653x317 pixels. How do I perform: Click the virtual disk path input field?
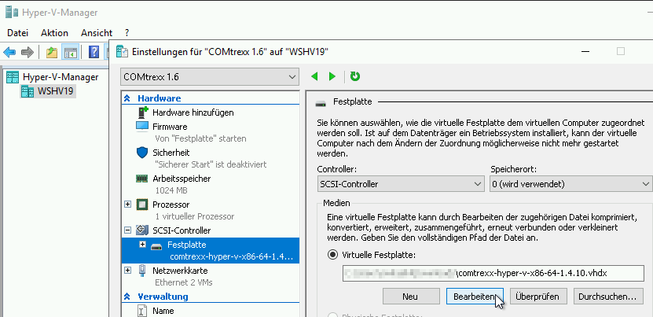tap(493, 274)
